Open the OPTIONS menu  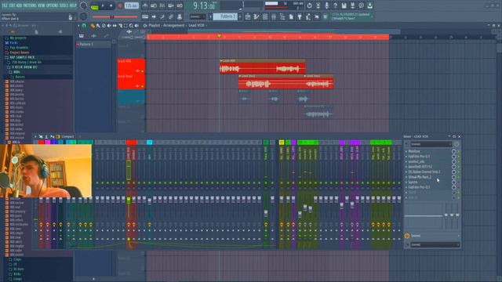53,5
